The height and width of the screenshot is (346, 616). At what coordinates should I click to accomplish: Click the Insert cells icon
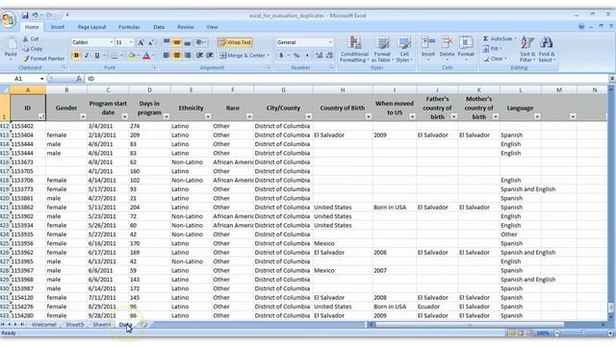427,42
